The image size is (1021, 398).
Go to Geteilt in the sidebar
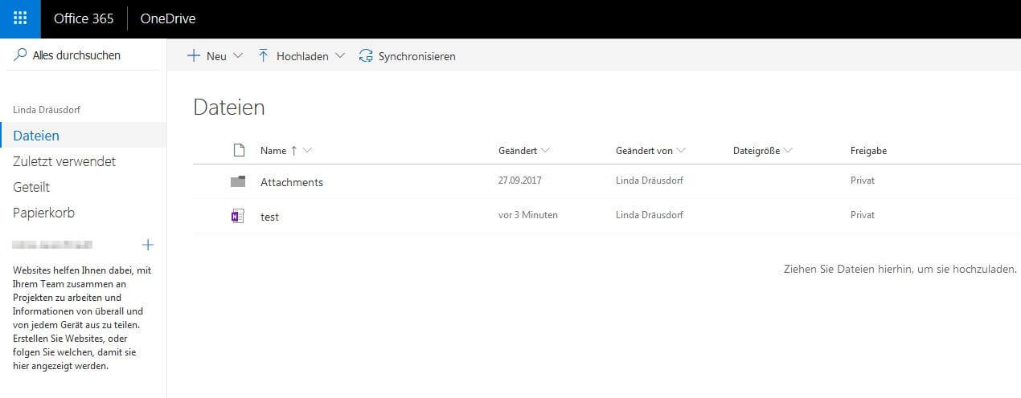(x=31, y=187)
